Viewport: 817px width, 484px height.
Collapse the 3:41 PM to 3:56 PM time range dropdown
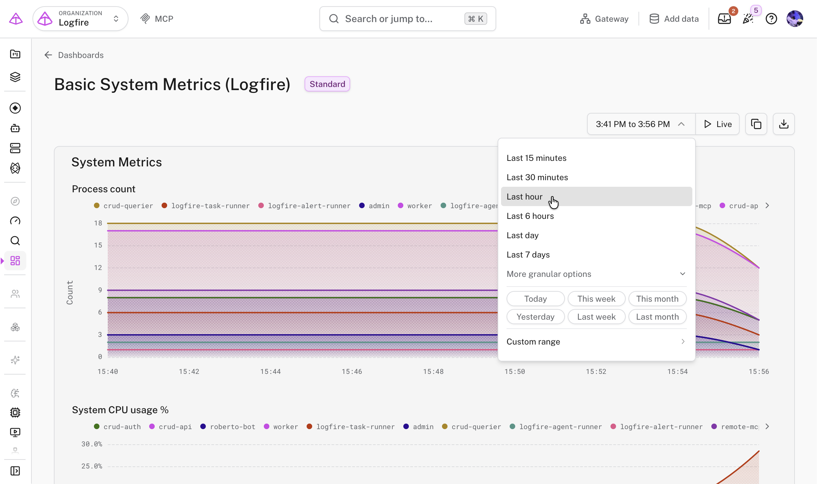tap(641, 124)
